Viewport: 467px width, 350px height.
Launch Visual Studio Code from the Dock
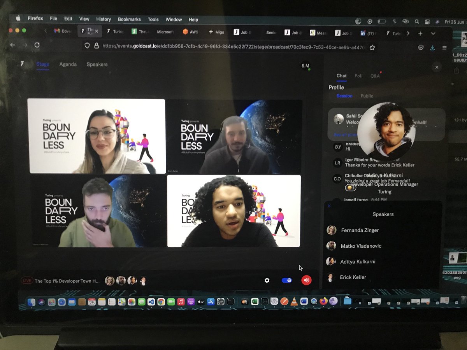[x=151, y=301]
